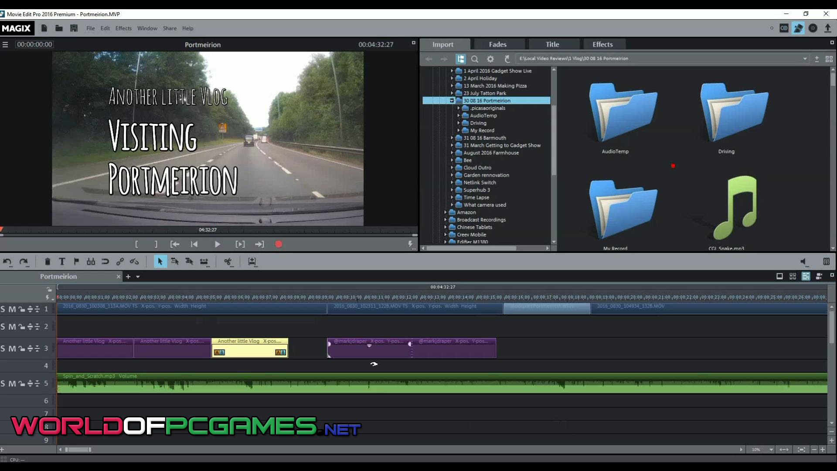Select the CGI_Snake.mp3 audio file thumbnail
This screenshot has height=471, width=837.
coord(735,213)
